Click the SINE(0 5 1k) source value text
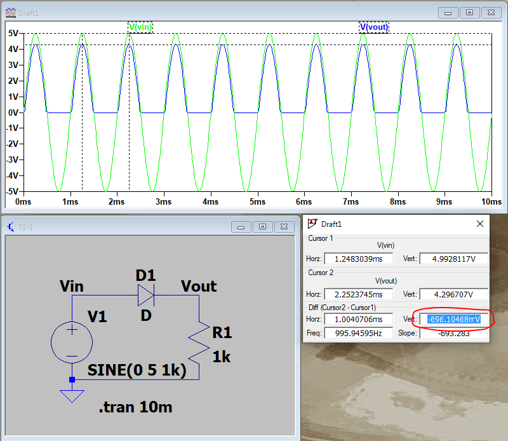508x441 pixels. (x=137, y=371)
